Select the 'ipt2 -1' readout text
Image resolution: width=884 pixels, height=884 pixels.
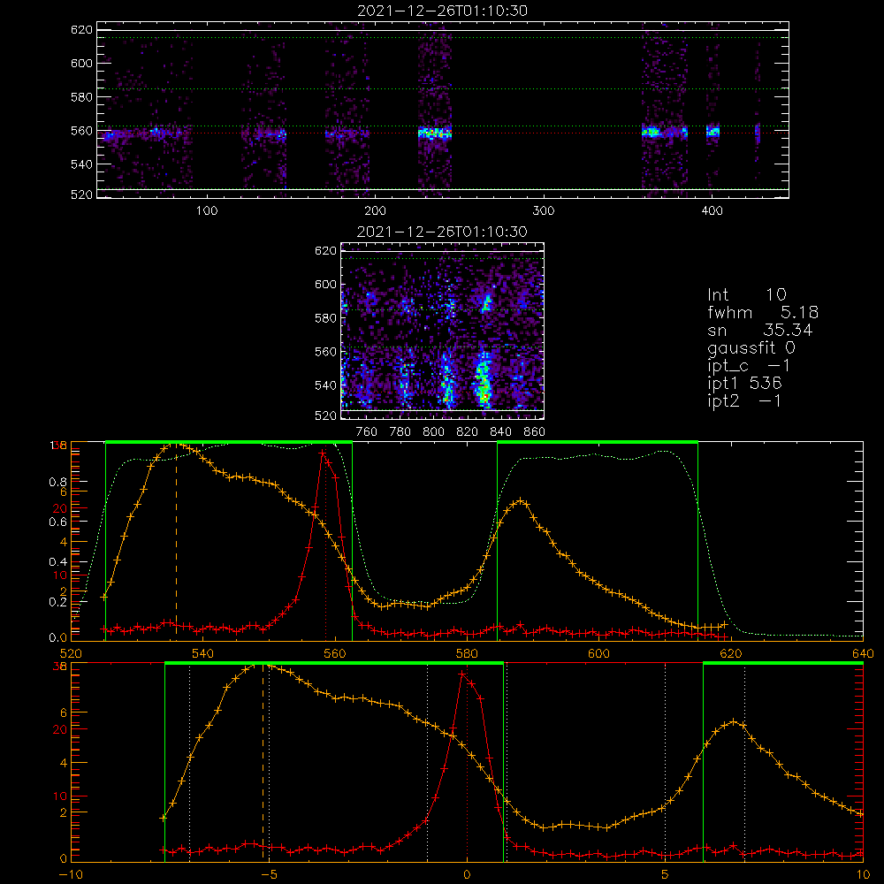[x=744, y=400]
